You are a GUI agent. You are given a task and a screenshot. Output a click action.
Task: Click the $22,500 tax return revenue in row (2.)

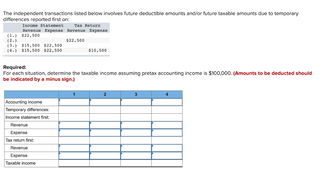pos(75,41)
